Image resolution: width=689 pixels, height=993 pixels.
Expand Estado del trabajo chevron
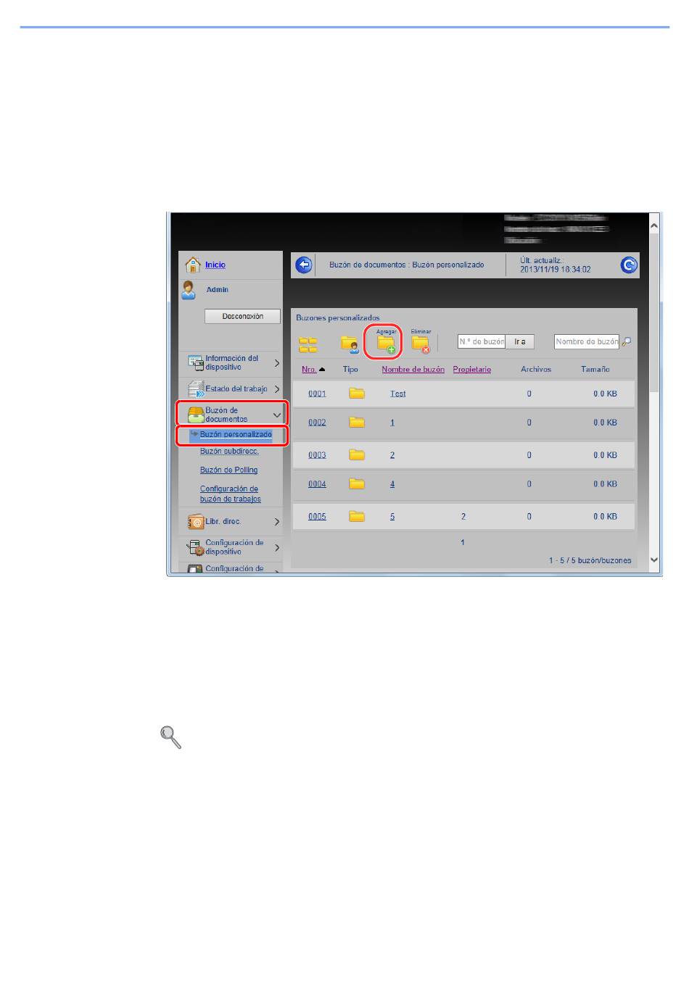(x=276, y=389)
